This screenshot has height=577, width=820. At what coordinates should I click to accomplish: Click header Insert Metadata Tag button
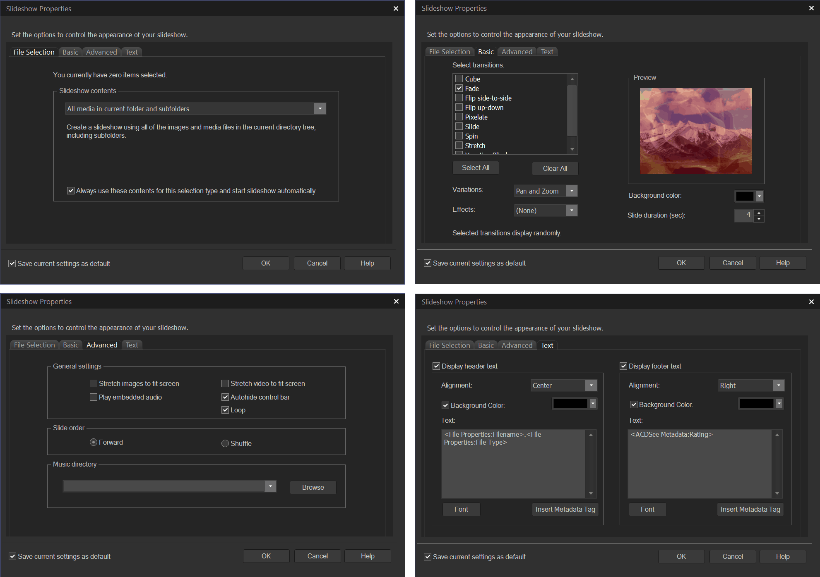tap(565, 509)
